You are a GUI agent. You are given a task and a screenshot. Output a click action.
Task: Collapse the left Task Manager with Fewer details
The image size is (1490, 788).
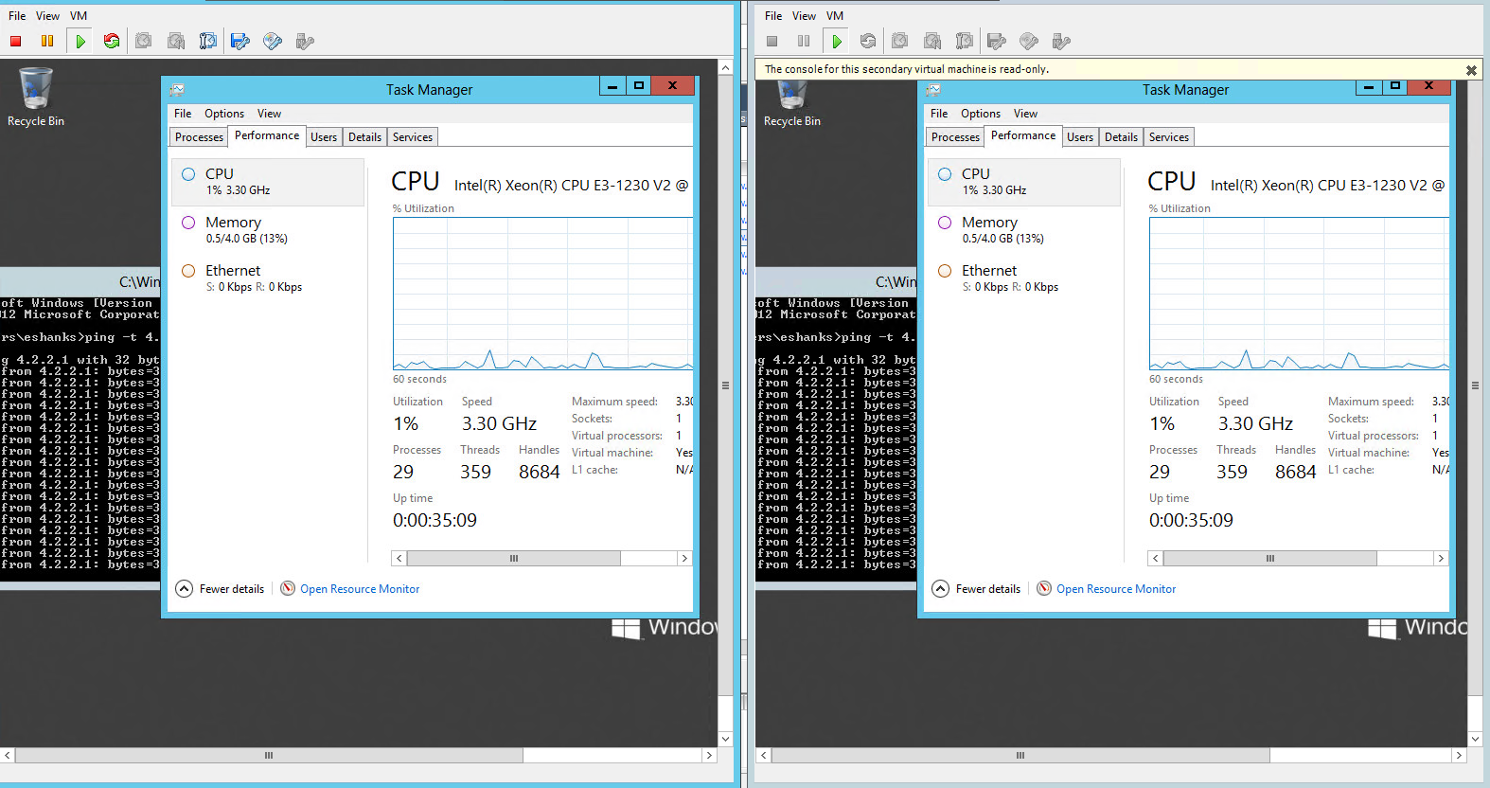coord(221,589)
